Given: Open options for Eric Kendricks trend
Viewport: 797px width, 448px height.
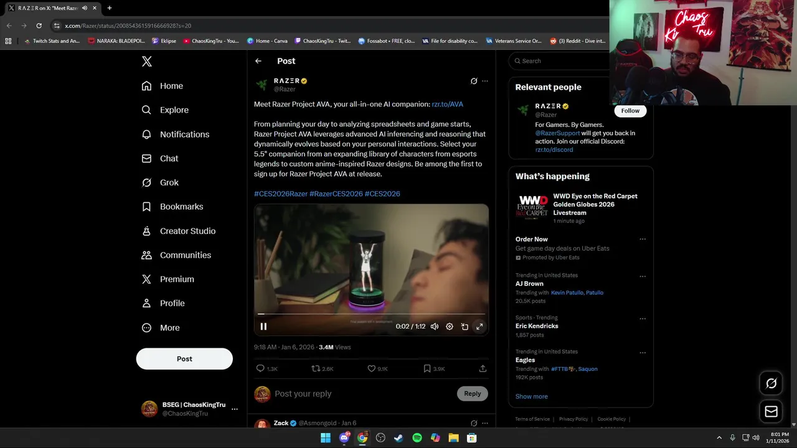Looking at the screenshot, I should (x=643, y=319).
